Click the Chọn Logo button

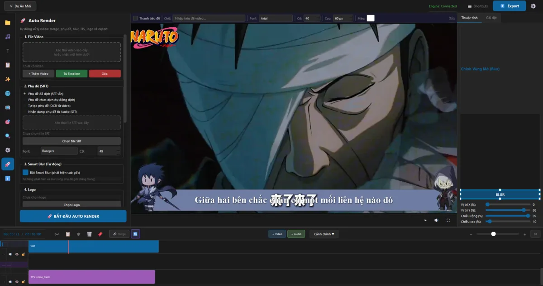[71, 204]
